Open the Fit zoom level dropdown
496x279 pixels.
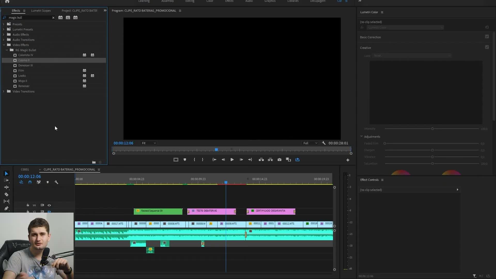(149, 143)
